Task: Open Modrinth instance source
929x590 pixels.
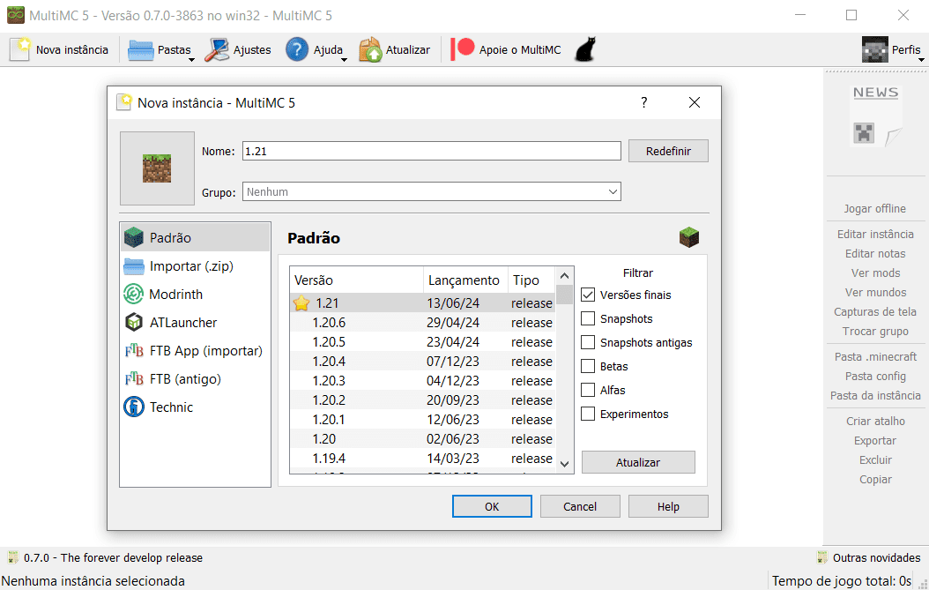Action: [133, 294]
